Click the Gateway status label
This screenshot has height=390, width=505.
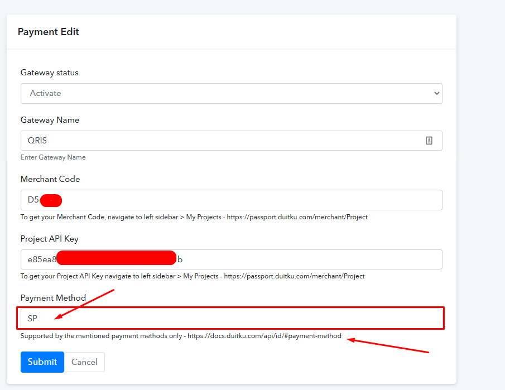[x=50, y=73]
